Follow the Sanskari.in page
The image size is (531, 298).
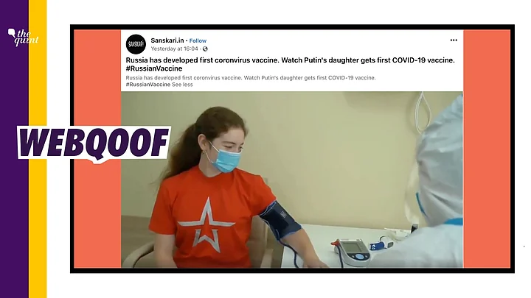[x=198, y=40]
